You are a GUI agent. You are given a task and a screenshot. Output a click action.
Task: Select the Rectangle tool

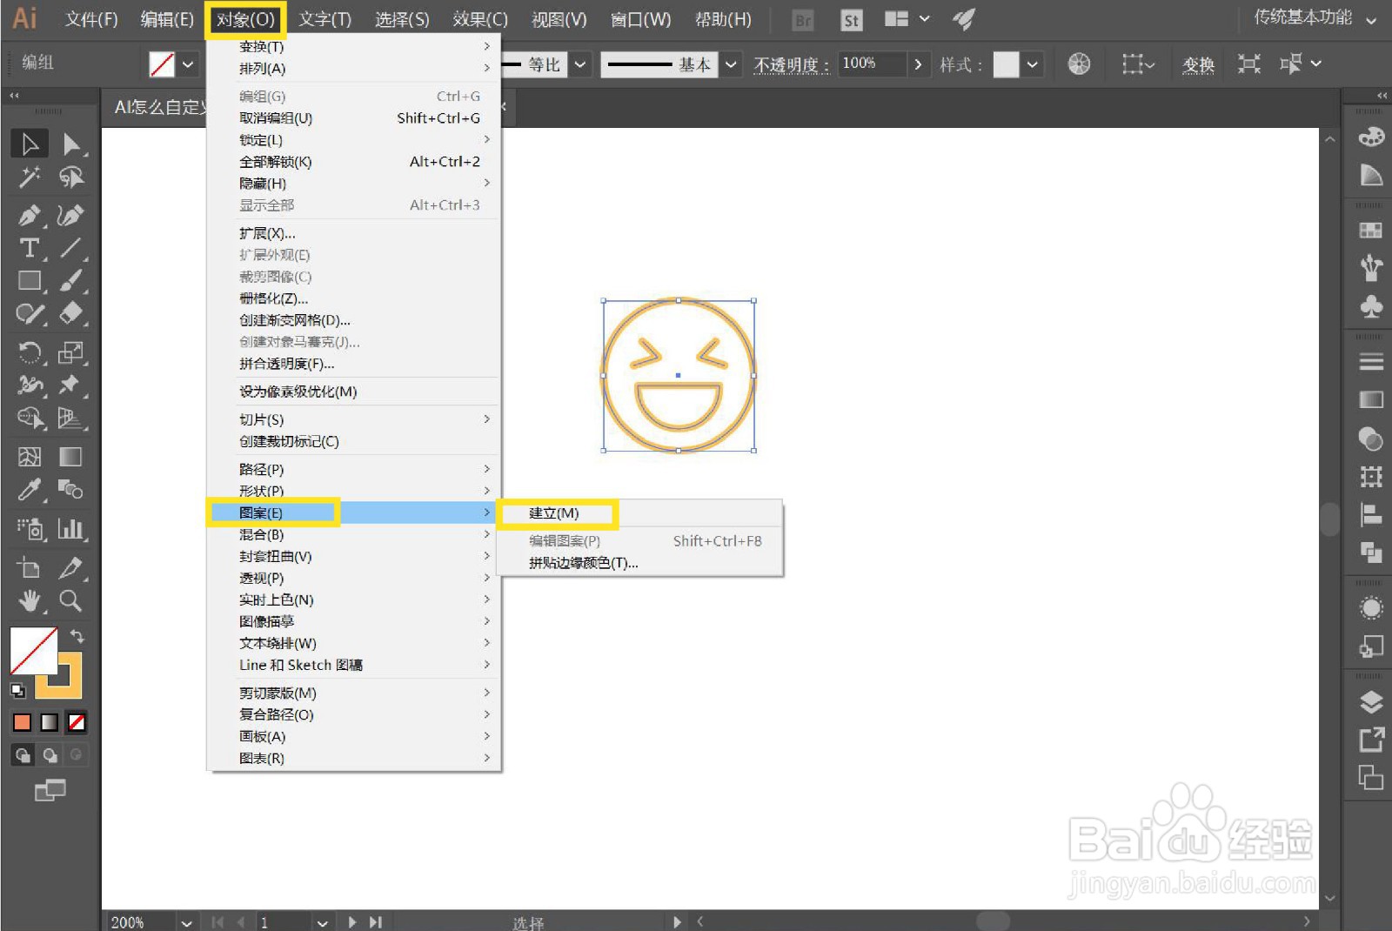[x=29, y=280]
